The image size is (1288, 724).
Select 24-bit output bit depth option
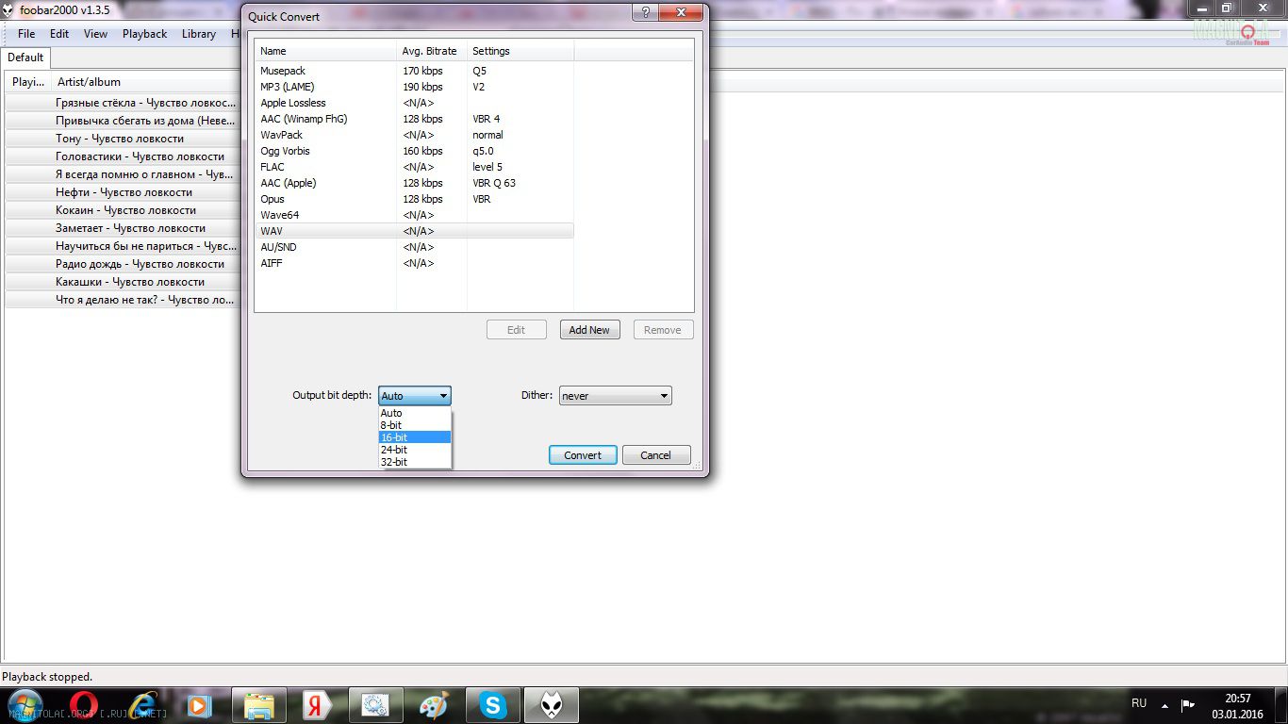[x=414, y=450]
